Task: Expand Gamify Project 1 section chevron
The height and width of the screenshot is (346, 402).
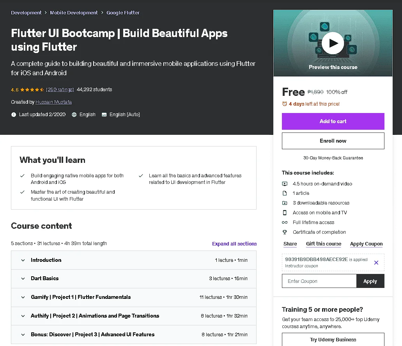Action: [23, 297]
